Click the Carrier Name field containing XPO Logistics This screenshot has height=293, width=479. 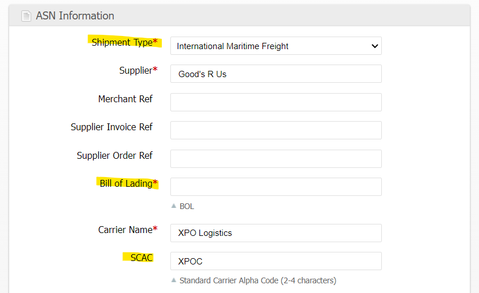[276, 233]
